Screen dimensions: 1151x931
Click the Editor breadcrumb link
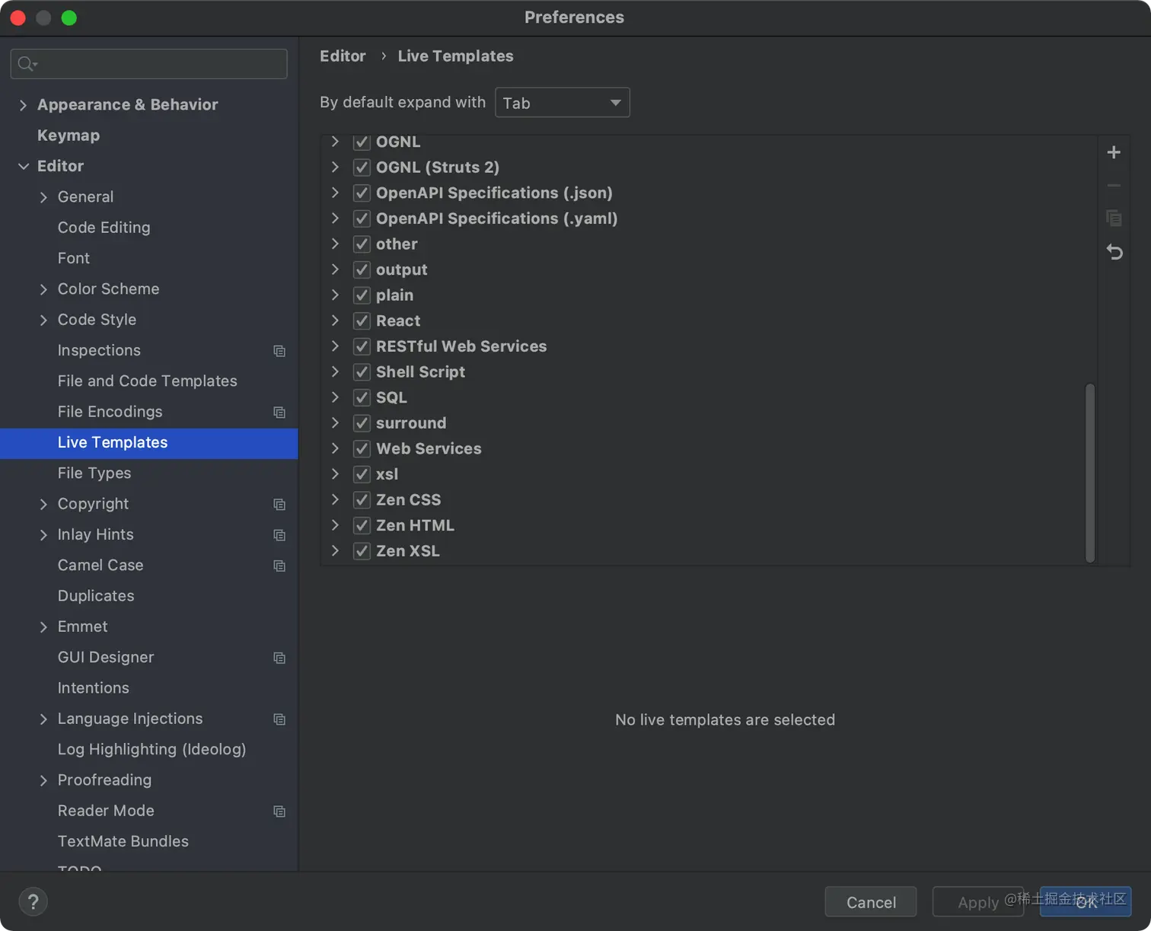pyautogui.click(x=343, y=56)
